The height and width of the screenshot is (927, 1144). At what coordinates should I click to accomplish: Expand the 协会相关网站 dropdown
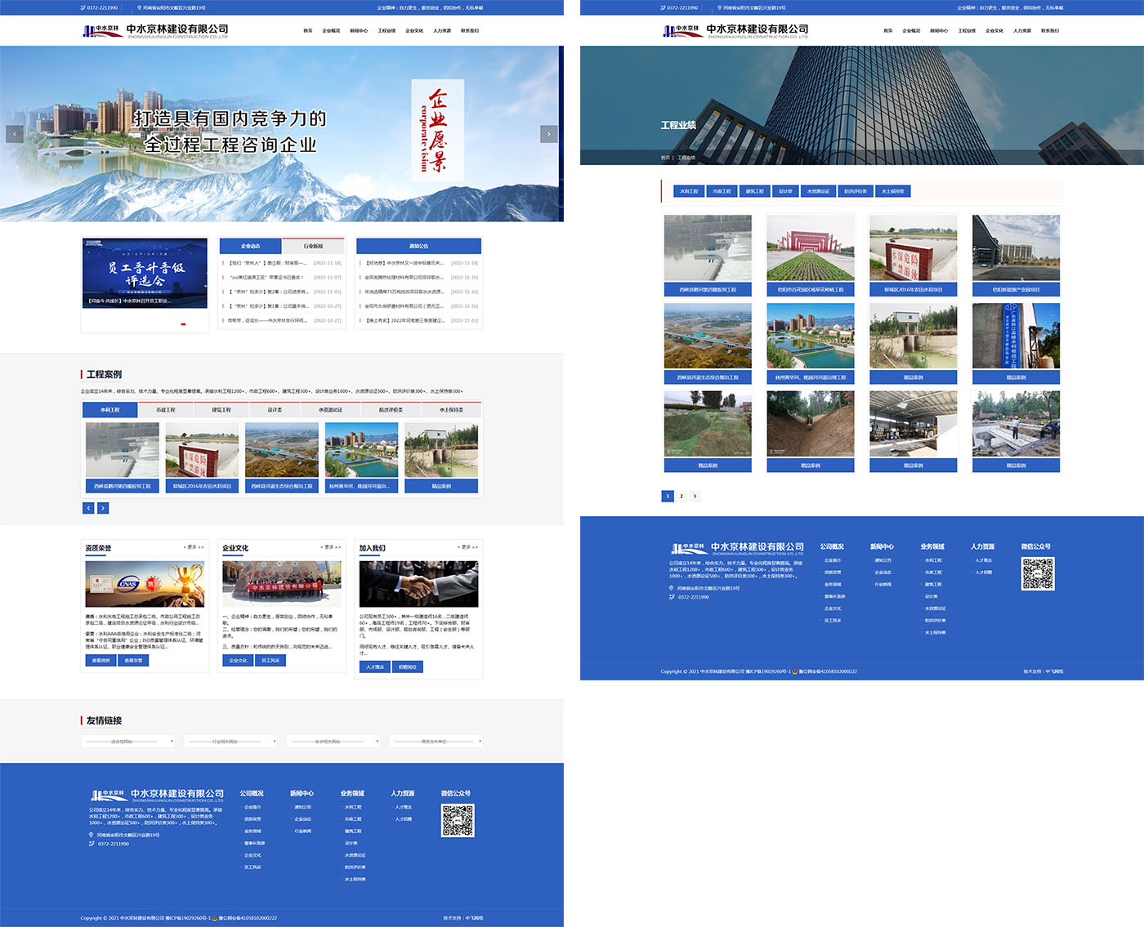point(333,742)
